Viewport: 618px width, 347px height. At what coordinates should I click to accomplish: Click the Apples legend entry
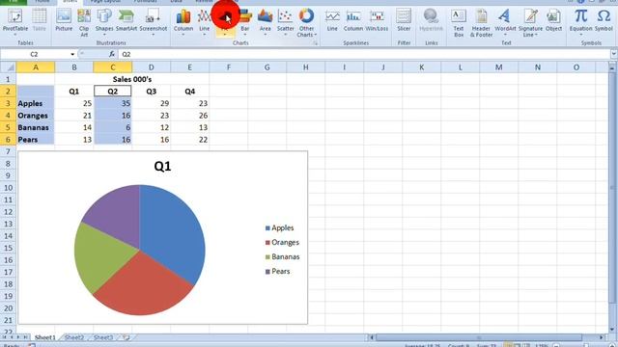tap(279, 227)
